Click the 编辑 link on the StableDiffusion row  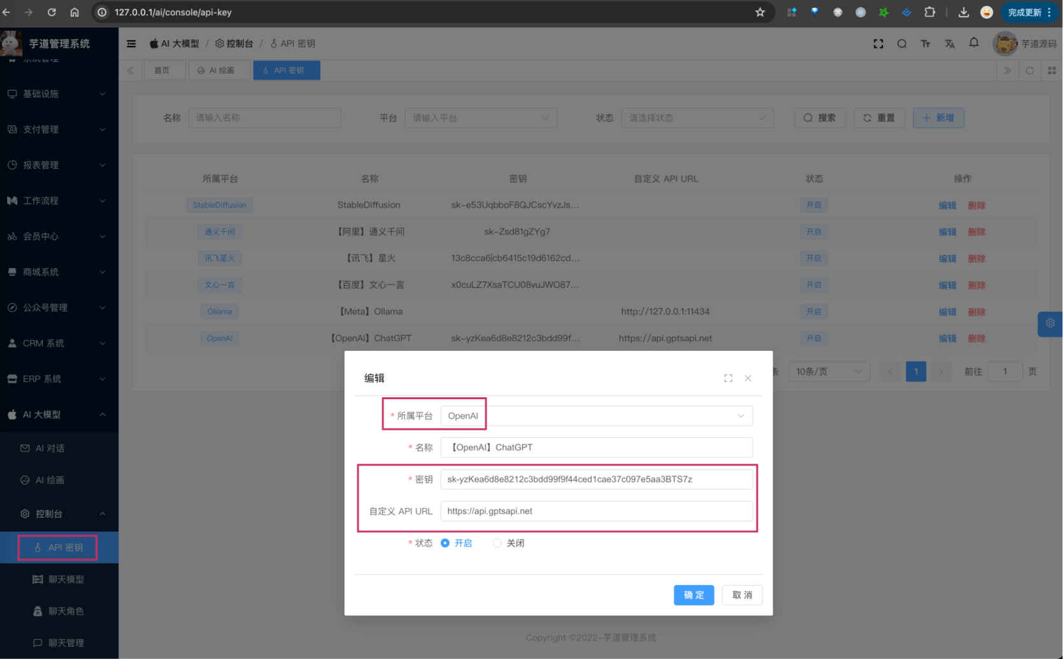point(946,205)
